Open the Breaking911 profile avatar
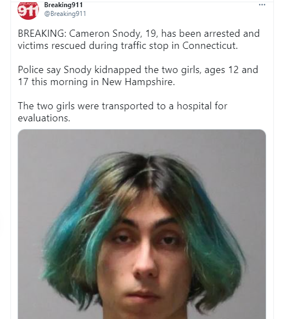Viewport: 286px width, 319px height. point(28,10)
